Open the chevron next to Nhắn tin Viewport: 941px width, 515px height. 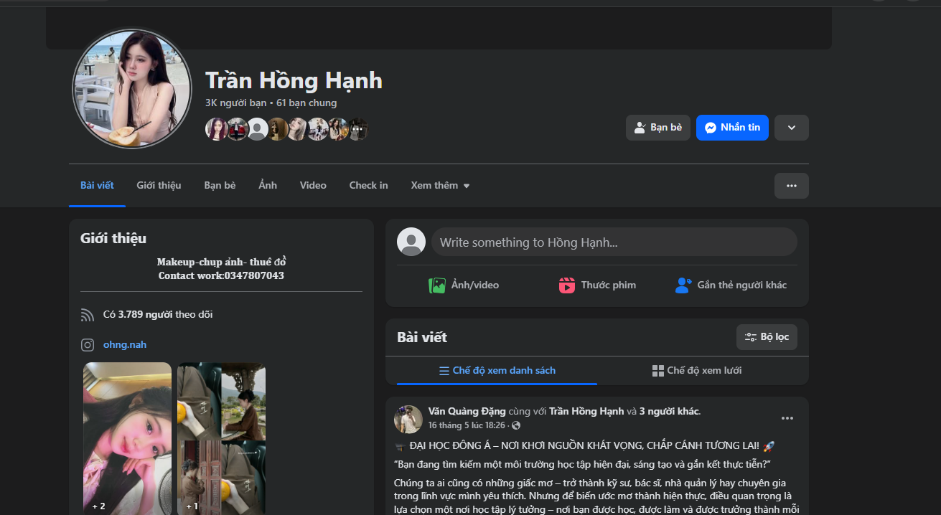click(x=791, y=127)
